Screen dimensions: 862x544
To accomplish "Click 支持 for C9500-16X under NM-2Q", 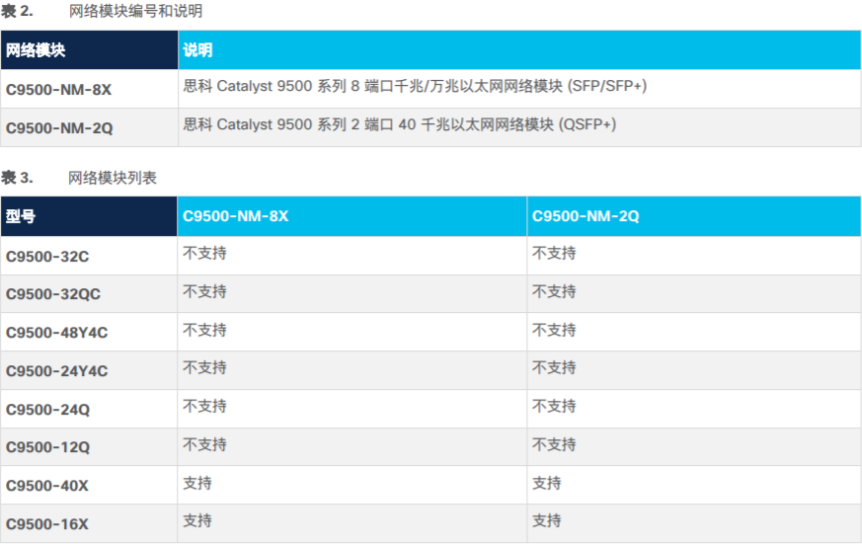I will pos(547,520).
